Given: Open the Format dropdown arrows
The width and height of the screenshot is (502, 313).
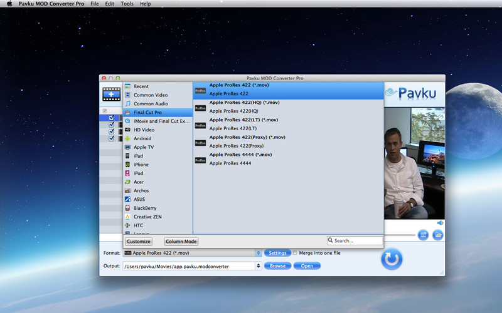Looking at the screenshot, I should [259, 253].
